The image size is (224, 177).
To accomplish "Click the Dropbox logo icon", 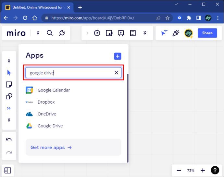I will [x=29, y=102].
